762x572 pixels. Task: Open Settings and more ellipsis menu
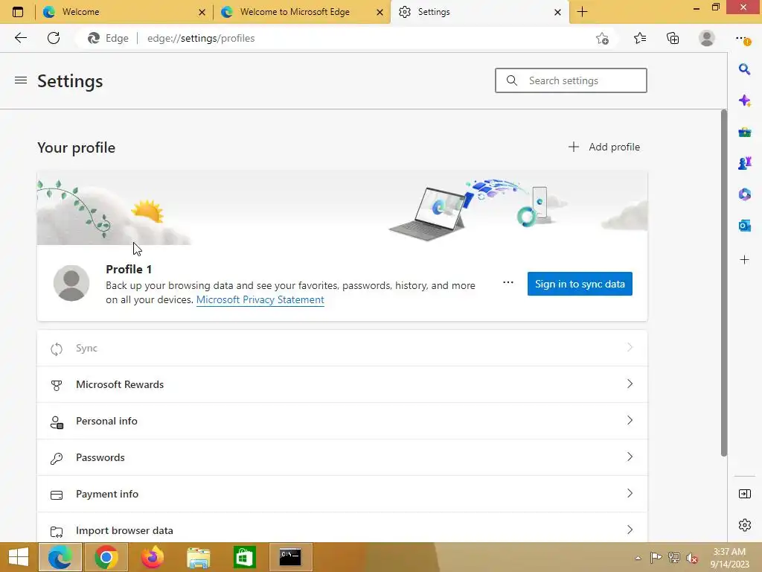click(x=742, y=39)
